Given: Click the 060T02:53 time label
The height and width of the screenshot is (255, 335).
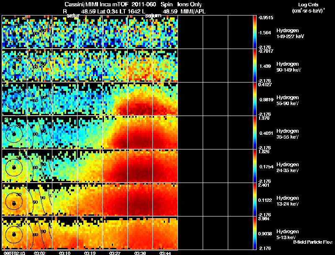Looking at the screenshot, I should tap(14, 253).
